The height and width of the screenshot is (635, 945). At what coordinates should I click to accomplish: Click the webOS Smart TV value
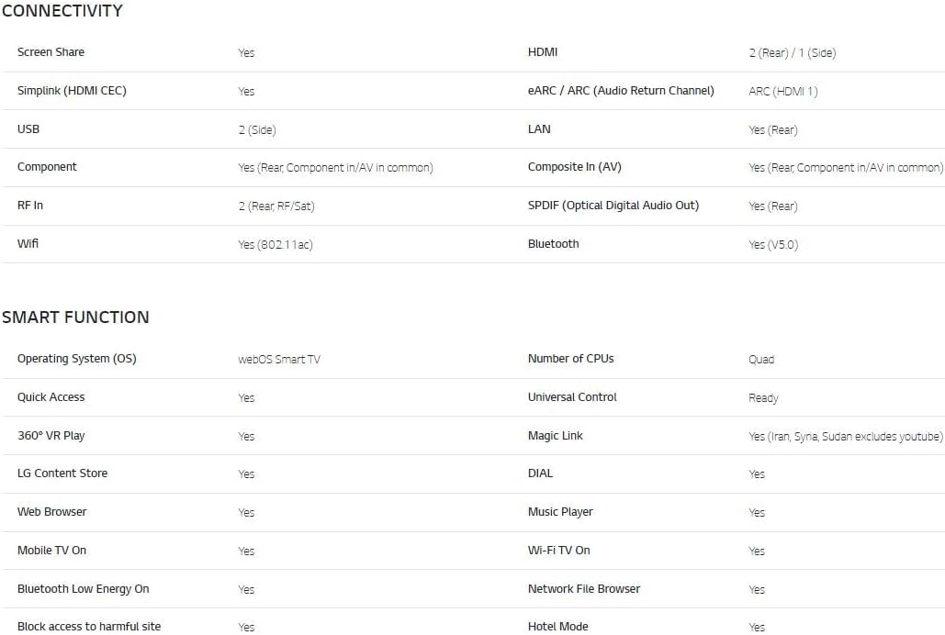click(279, 360)
